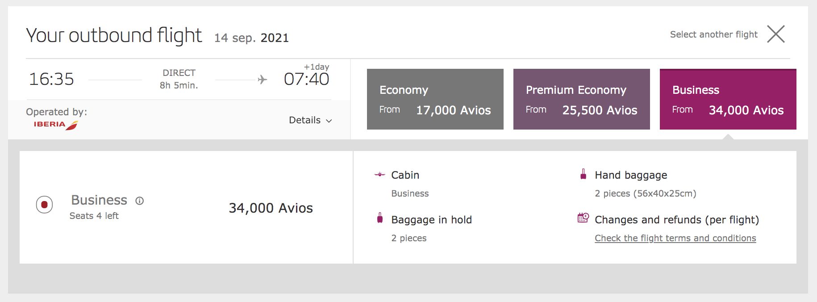
Task: Click the X close icon
Action: tap(776, 34)
